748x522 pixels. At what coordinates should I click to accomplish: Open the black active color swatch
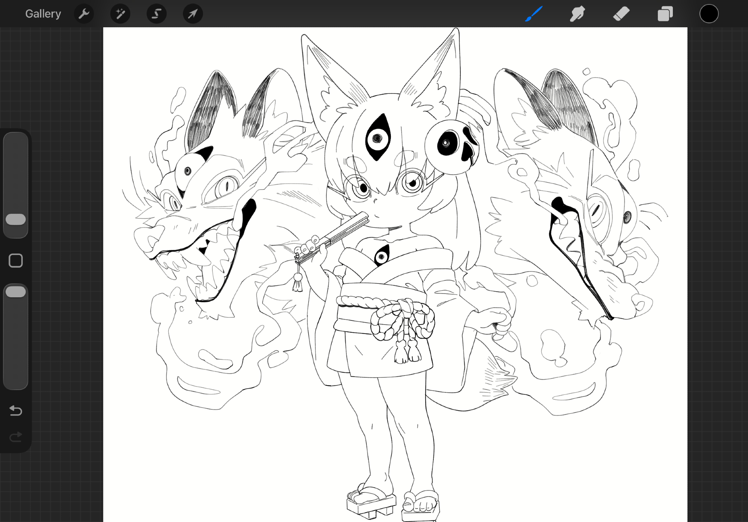click(x=709, y=14)
